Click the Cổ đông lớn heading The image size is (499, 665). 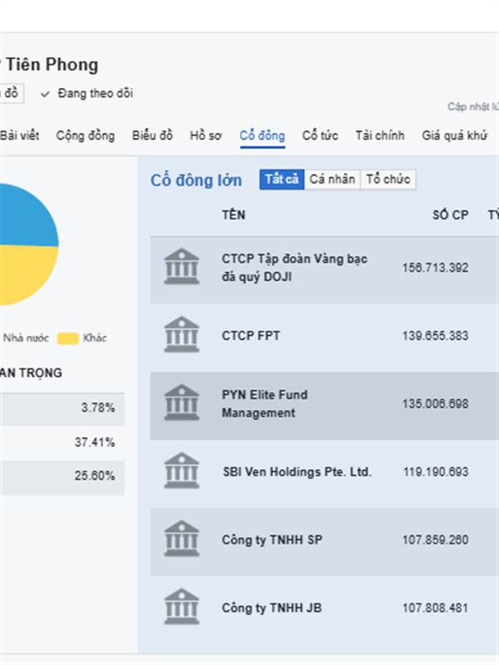pos(196,180)
